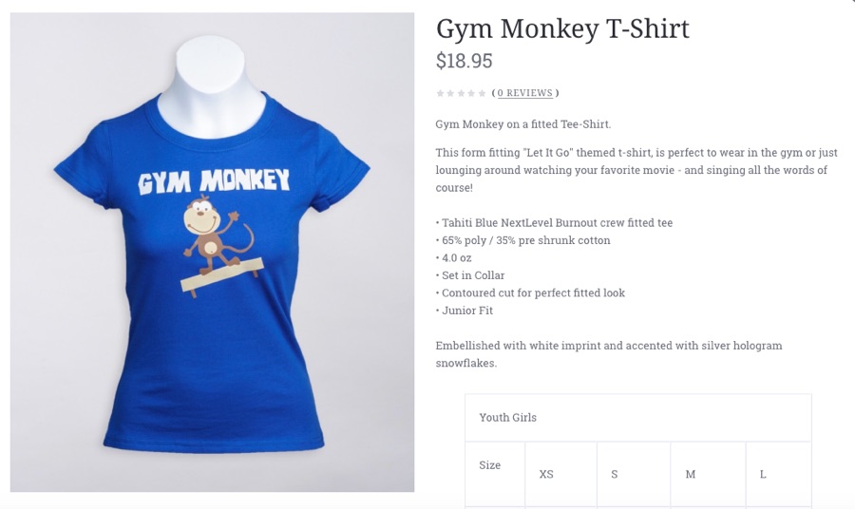Click the fourth rating star
Screen dimensions: 855x509
point(471,93)
